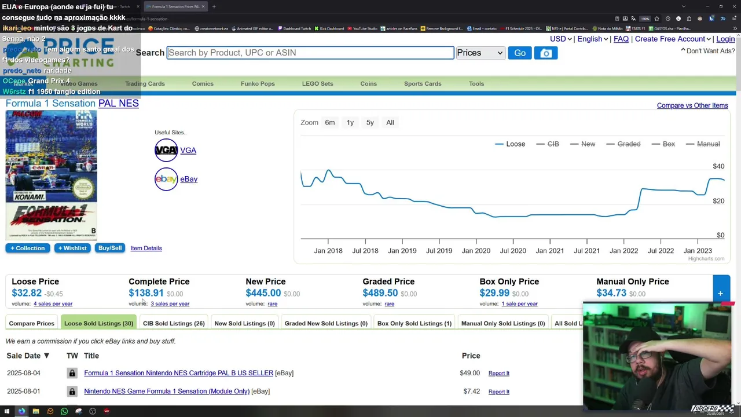Open the eBay logo icon
The height and width of the screenshot is (417, 741).
[x=166, y=179]
